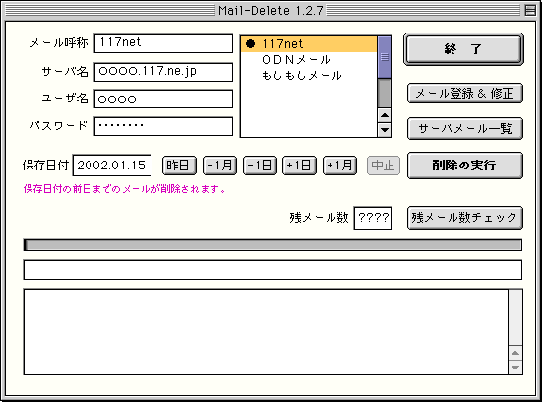Select the 117net account in the list
The height and width of the screenshot is (402, 542).
(309, 44)
